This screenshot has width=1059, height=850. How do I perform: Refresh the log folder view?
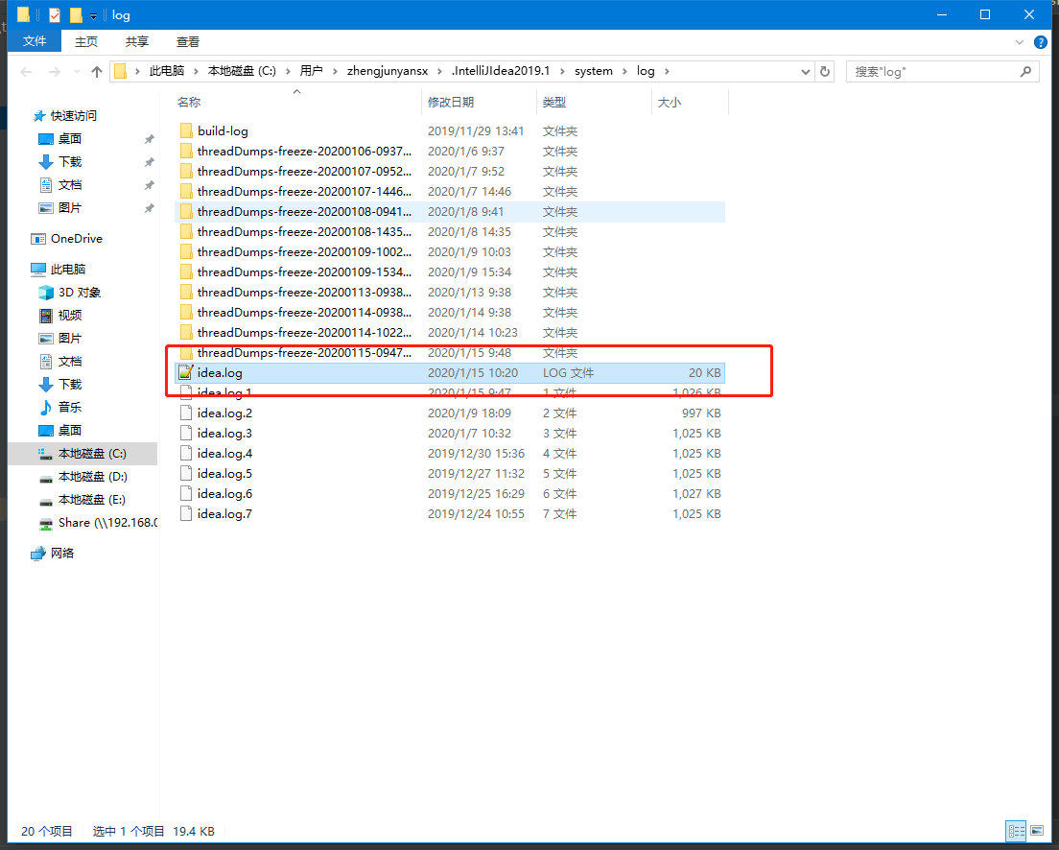(x=825, y=70)
